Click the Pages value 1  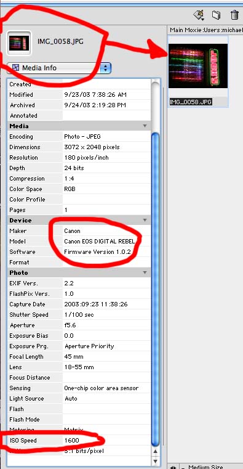[x=66, y=210]
